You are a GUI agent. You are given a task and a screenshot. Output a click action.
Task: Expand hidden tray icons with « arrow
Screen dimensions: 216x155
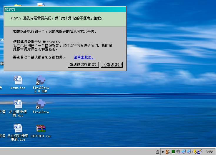163,152
